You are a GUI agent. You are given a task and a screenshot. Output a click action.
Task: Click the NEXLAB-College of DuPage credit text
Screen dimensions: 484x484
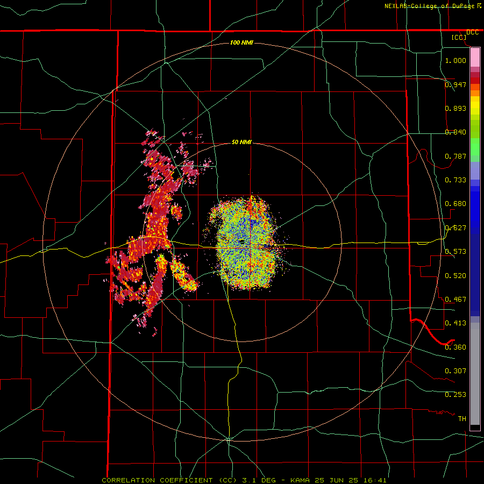[429, 6]
